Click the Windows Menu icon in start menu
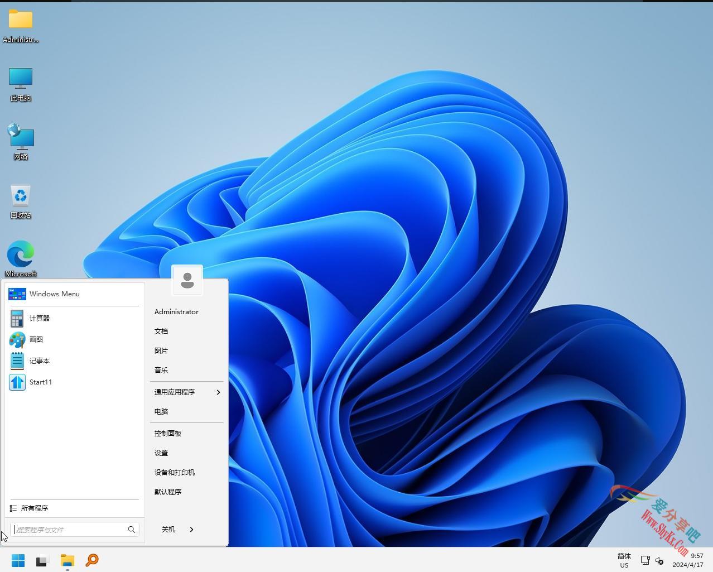 point(17,294)
